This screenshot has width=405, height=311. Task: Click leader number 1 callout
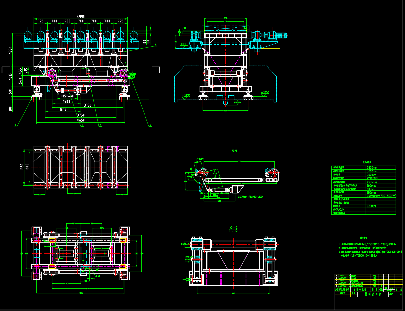[15, 125]
